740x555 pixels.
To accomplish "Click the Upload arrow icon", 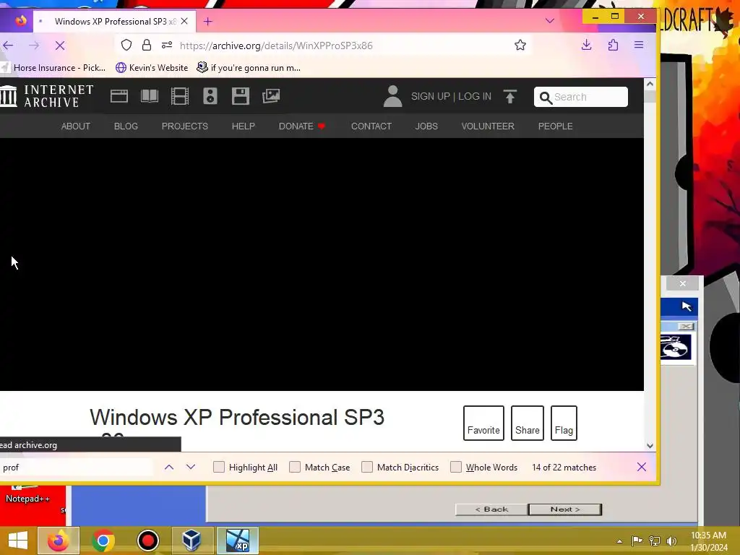I will tap(510, 96).
